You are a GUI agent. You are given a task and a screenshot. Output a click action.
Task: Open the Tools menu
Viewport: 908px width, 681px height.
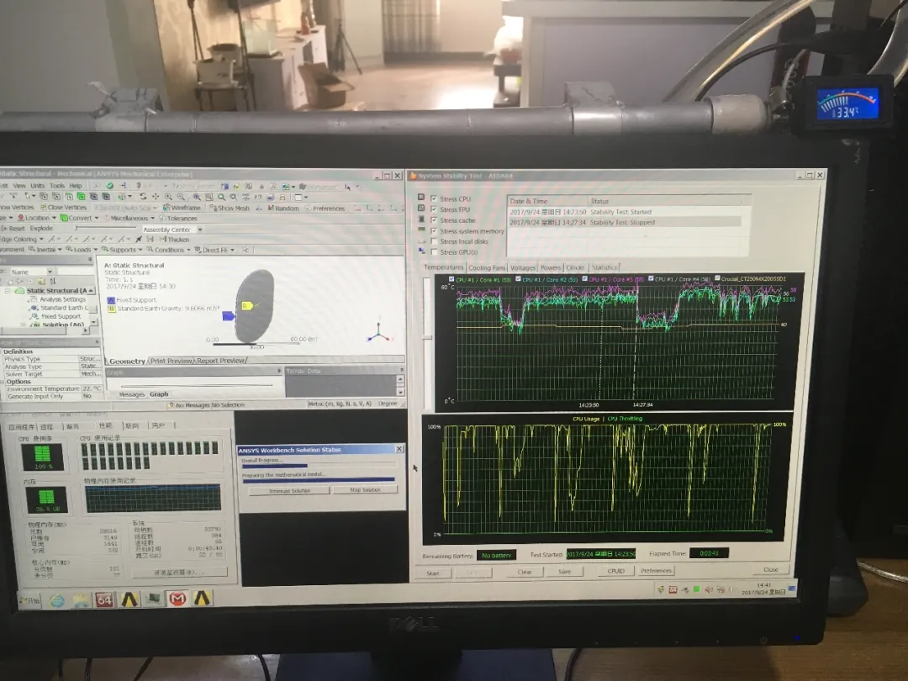click(57, 186)
